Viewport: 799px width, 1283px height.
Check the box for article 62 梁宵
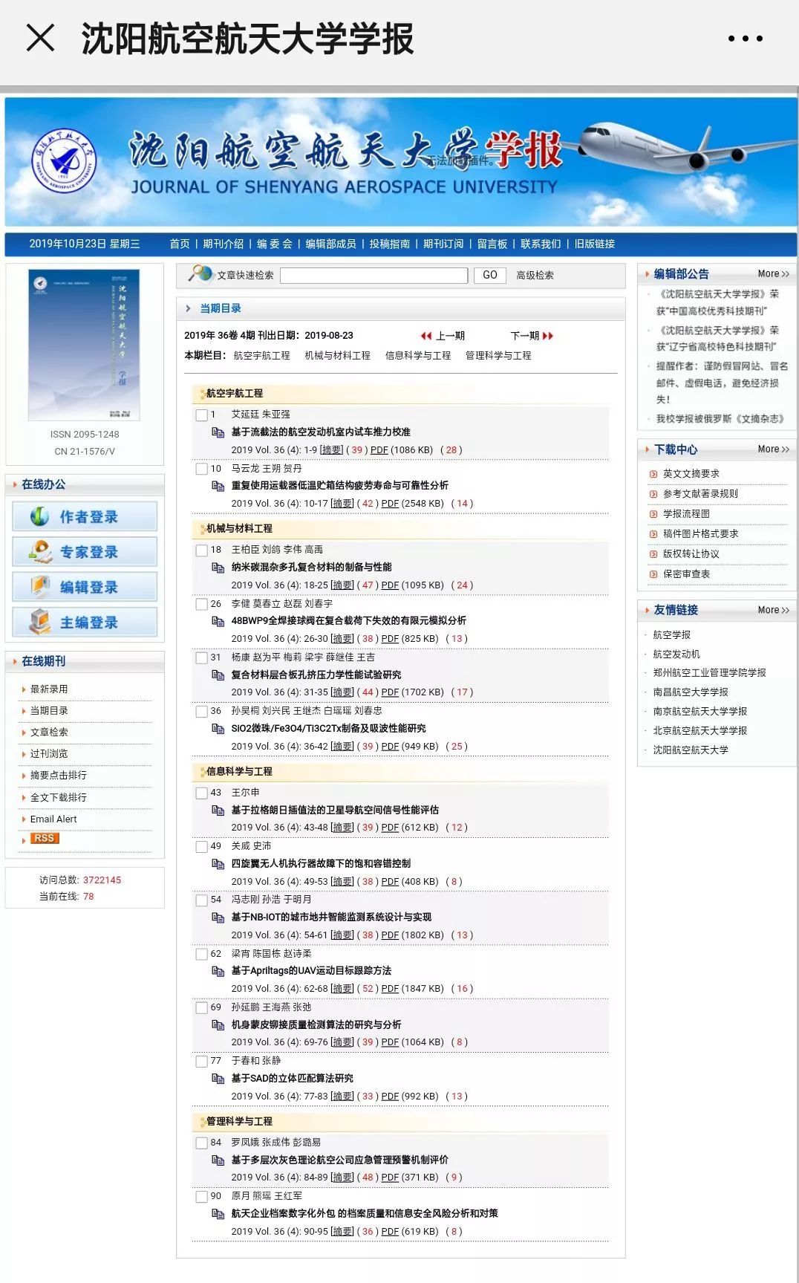(201, 955)
